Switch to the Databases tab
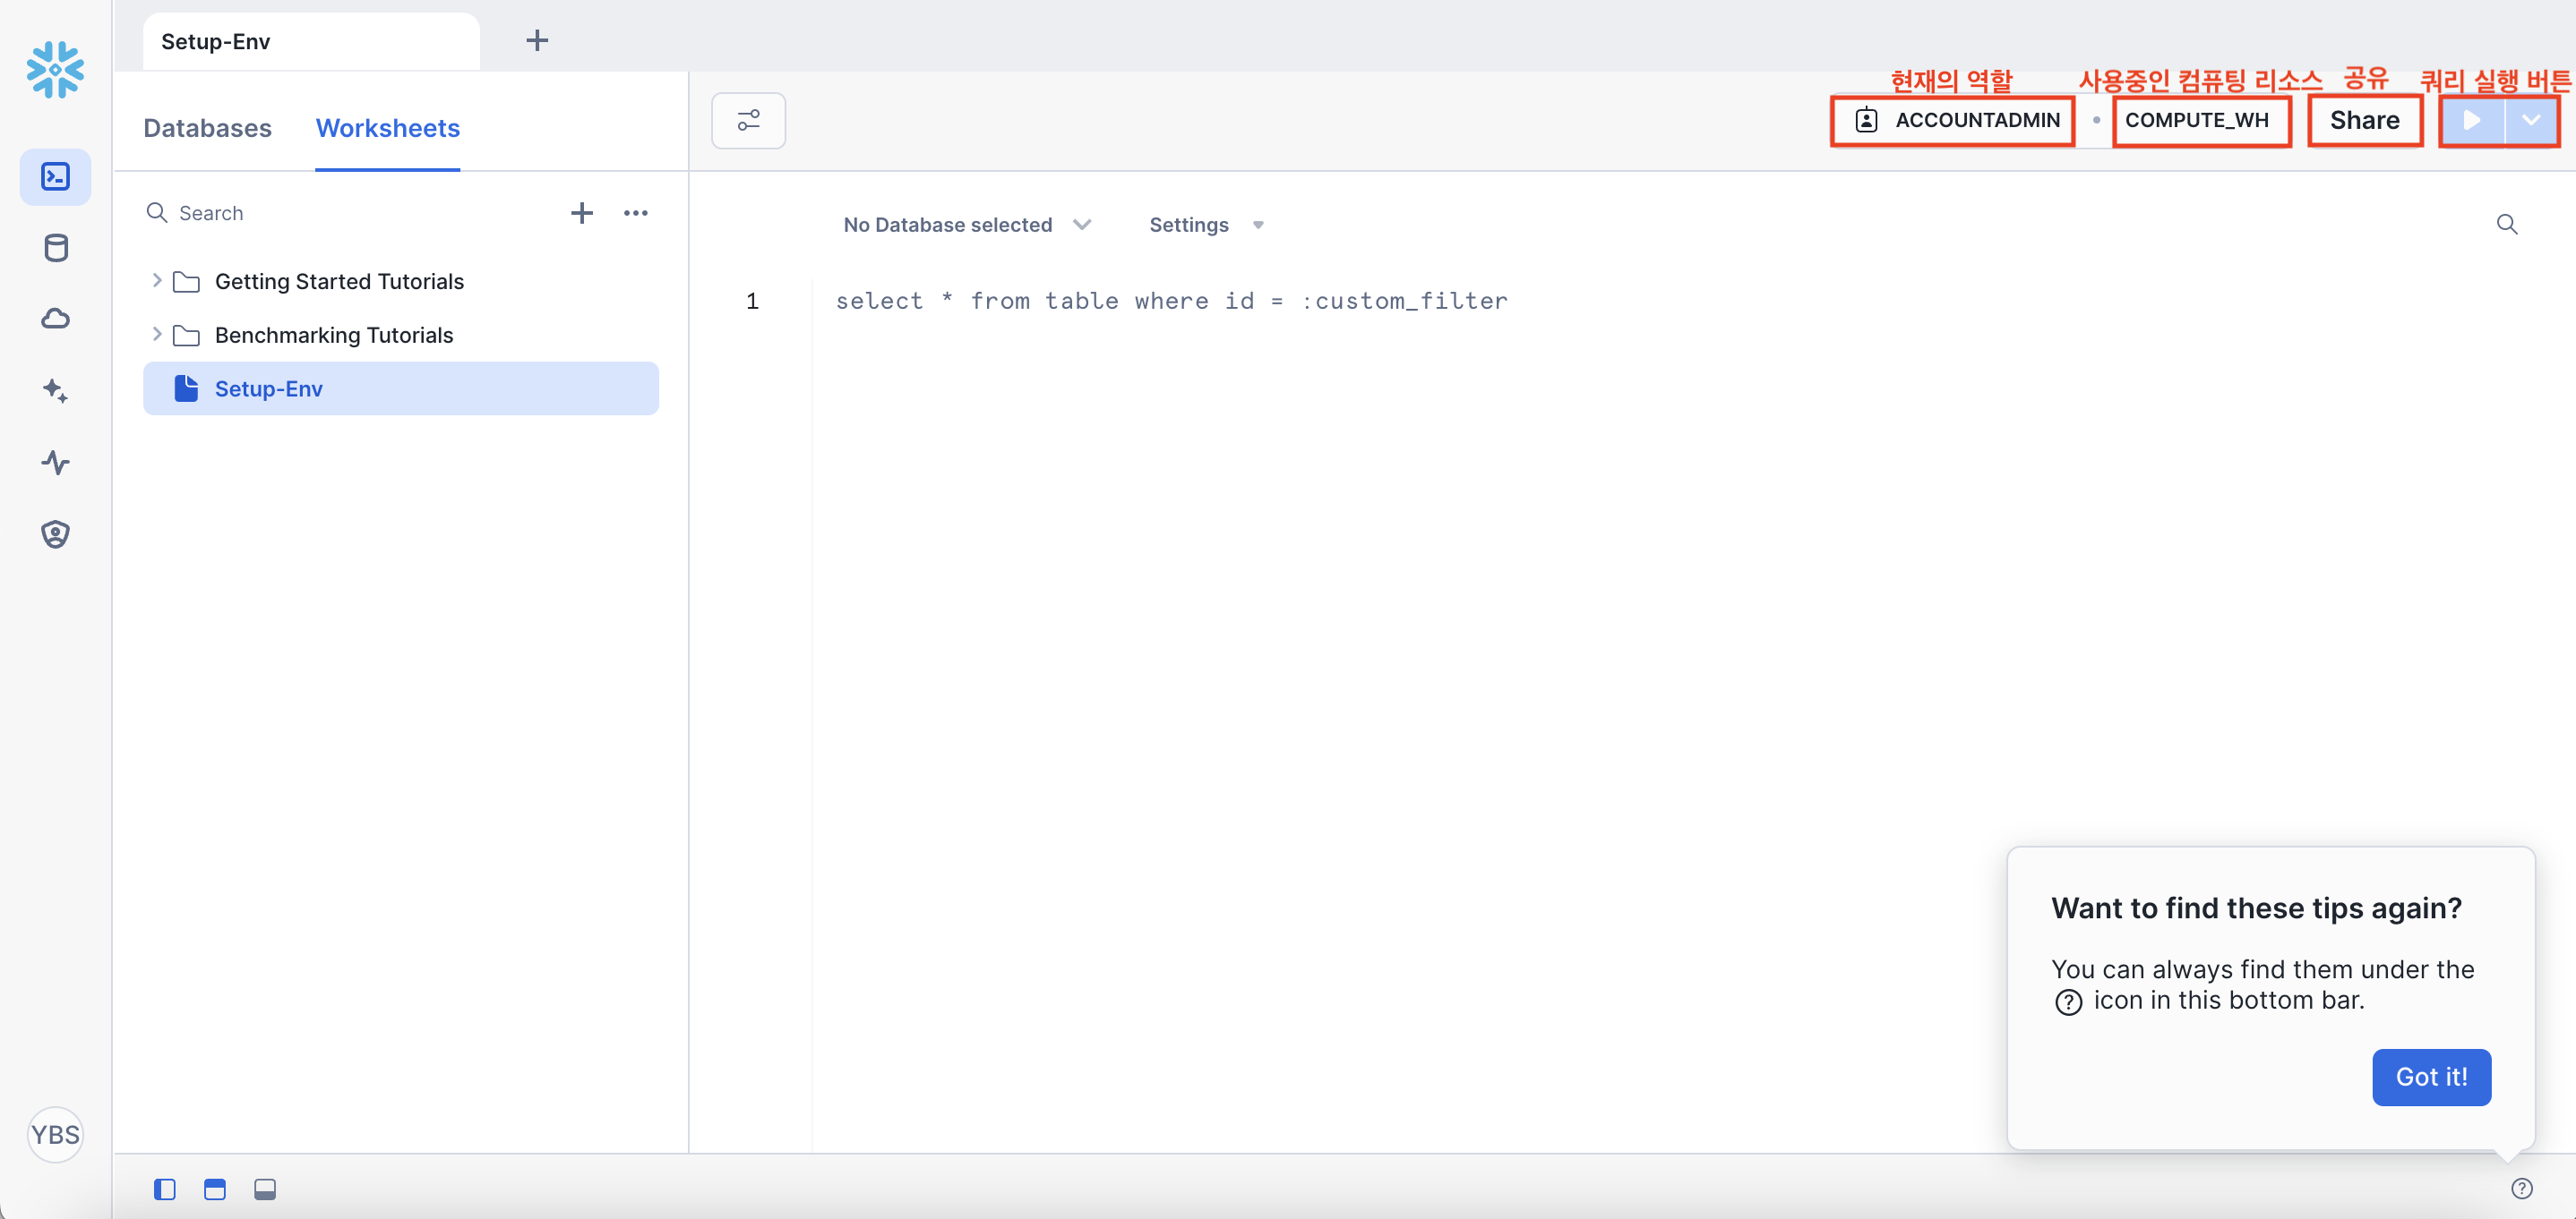 pos(207,128)
